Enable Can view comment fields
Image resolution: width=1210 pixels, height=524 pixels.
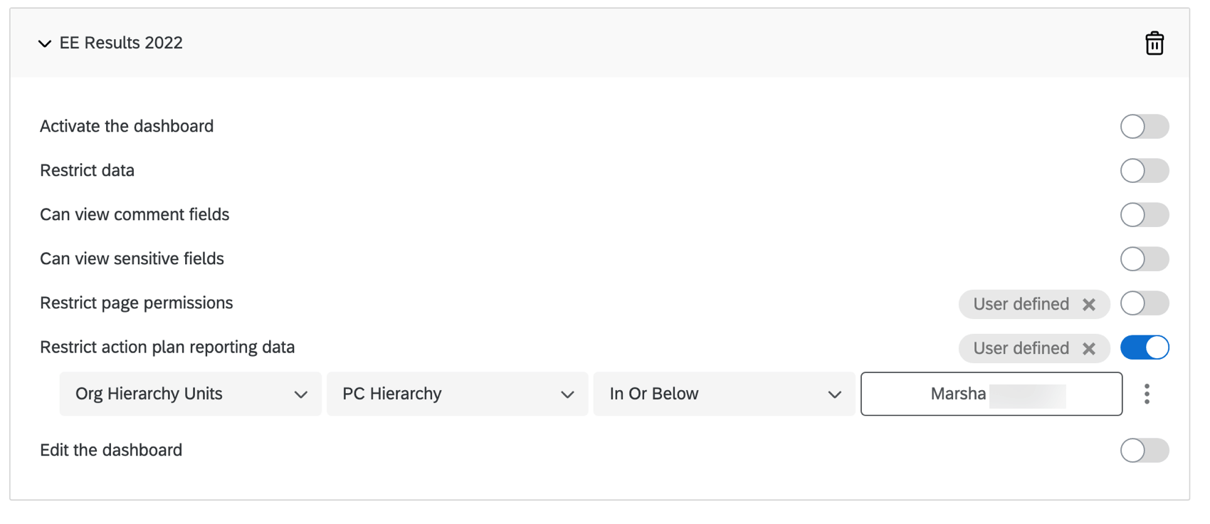1144,215
